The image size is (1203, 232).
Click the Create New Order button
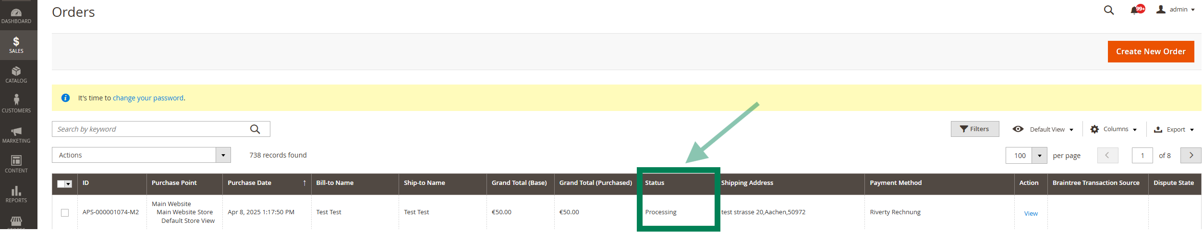pyautogui.click(x=1150, y=51)
